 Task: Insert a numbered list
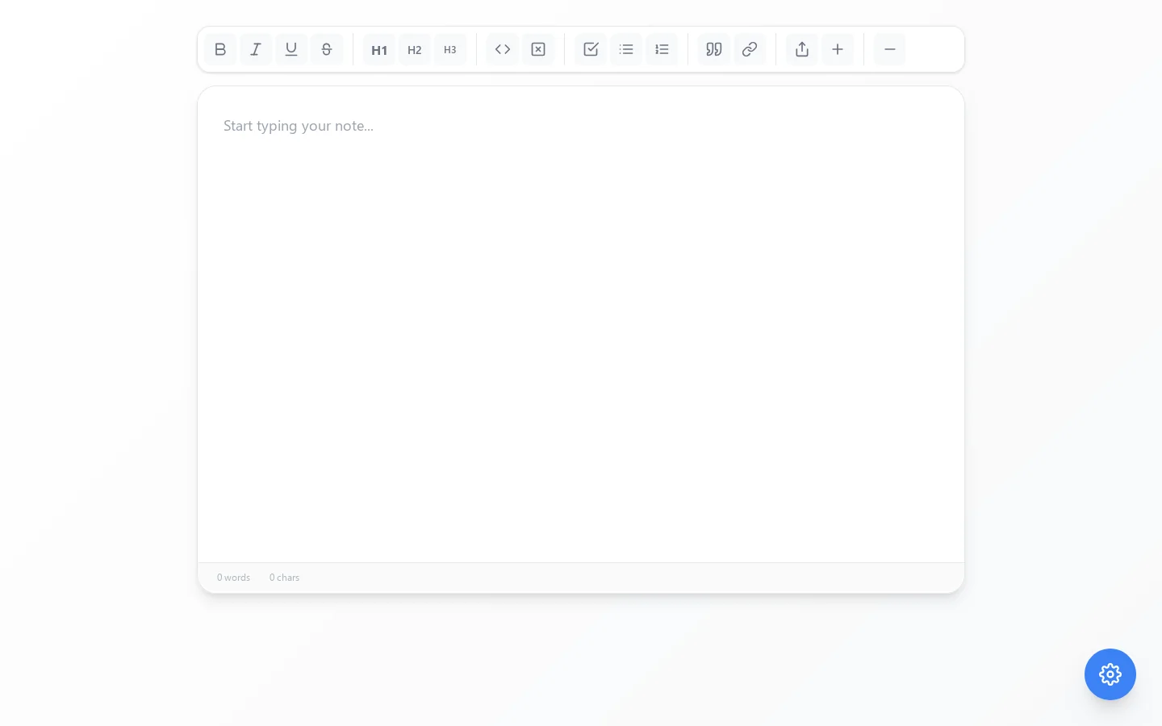[662, 49]
